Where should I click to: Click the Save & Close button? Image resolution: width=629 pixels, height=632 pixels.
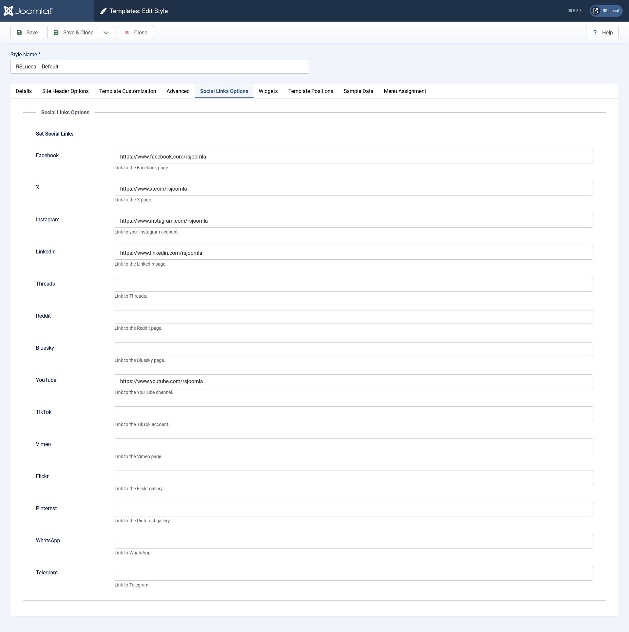coord(73,32)
